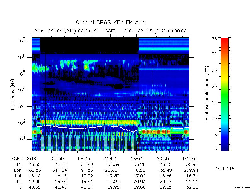Click the SCET label between the date headers
Screen dimensions: 252x189
[110, 31]
